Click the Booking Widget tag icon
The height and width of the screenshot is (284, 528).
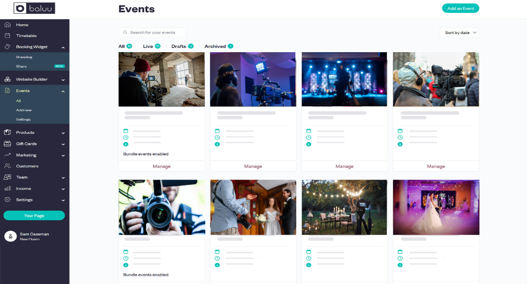[x=7, y=46]
